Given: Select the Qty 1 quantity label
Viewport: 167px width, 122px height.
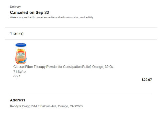Looking at the screenshot, I should pos(17,76).
